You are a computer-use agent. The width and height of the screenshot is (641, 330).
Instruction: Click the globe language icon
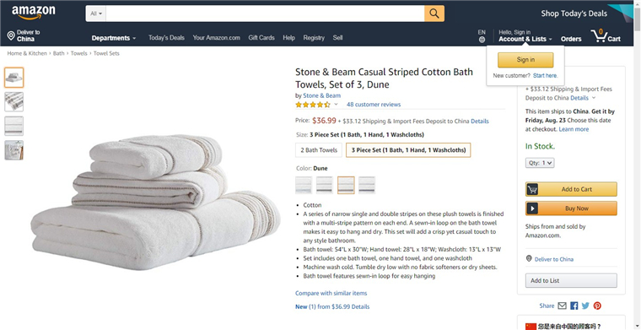pos(482,40)
